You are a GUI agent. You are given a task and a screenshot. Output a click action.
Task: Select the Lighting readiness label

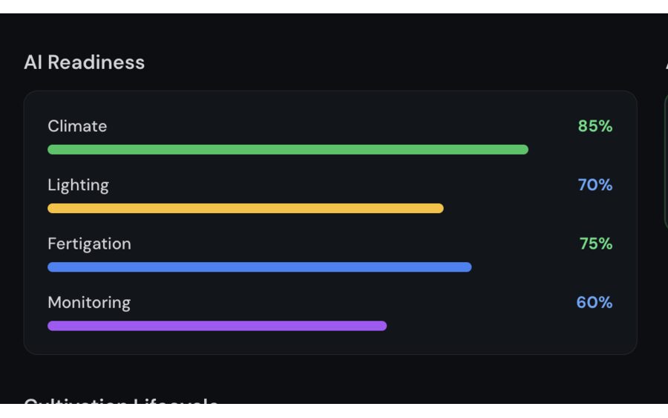(x=78, y=185)
